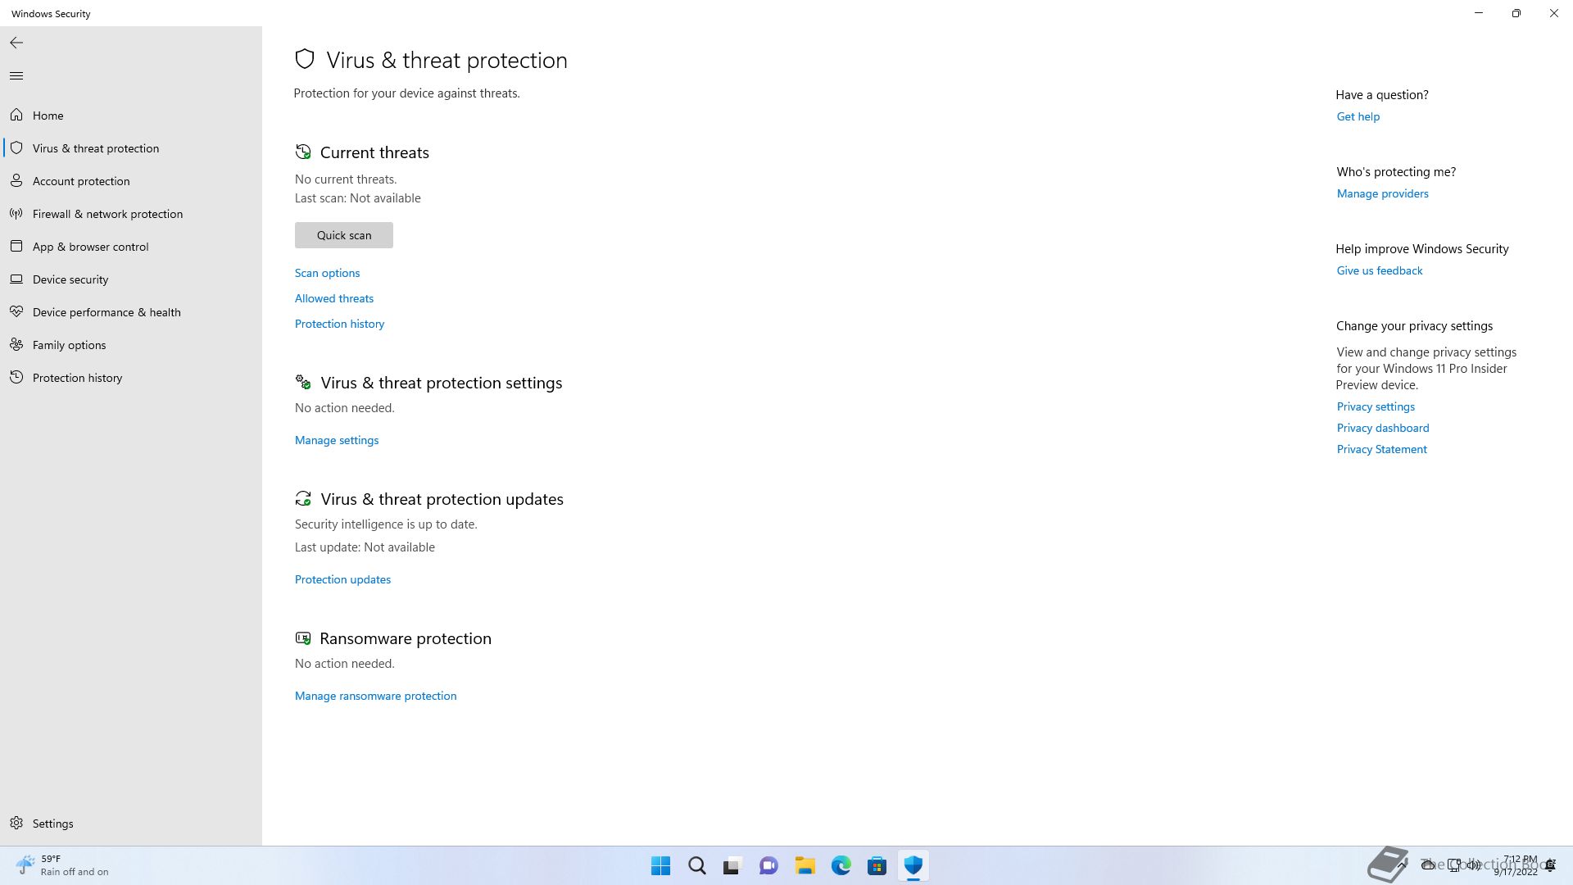The height and width of the screenshot is (885, 1573).
Task: Click Give us feedback link
Action: [x=1379, y=270]
